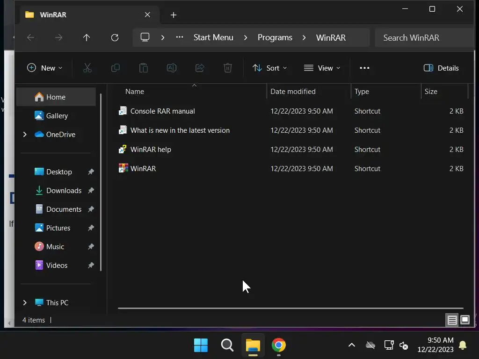Show hidden breadcrumb path ellipsis
479x359 pixels.
click(180, 37)
